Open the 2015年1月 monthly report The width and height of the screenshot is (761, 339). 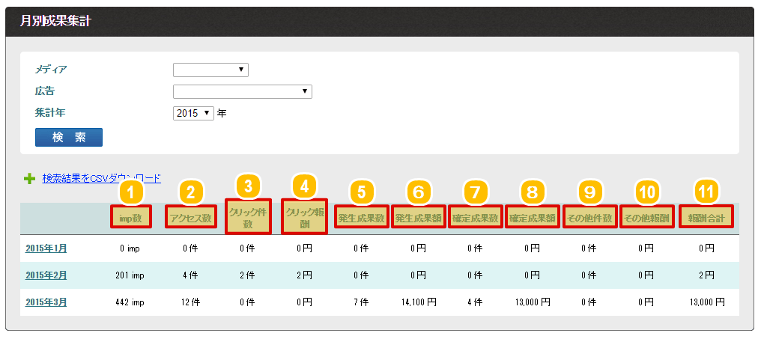pyautogui.click(x=46, y=248)
